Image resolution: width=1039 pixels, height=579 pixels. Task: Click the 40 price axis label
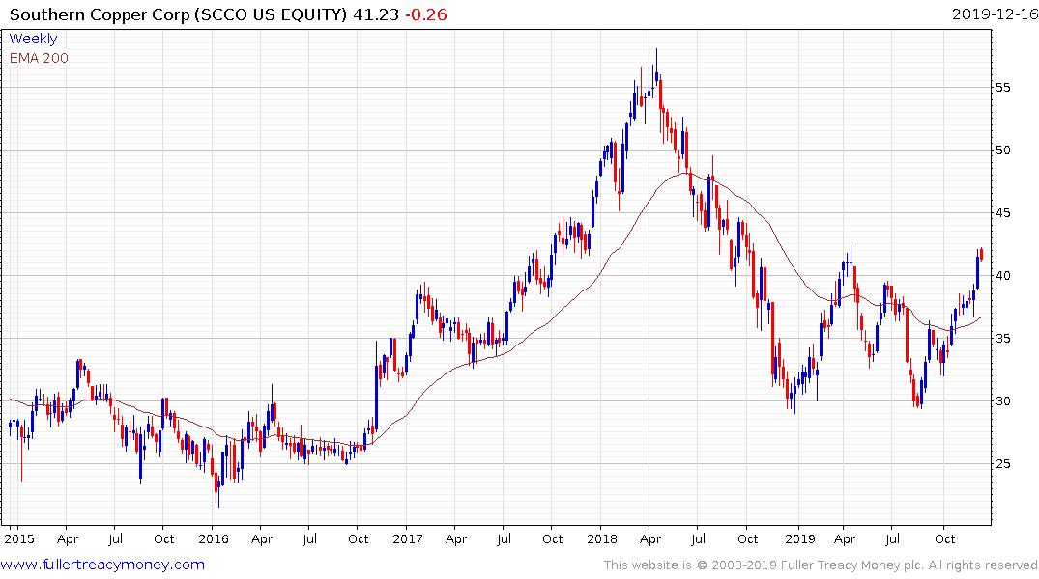pyautogui.click(x=1003, y=275)
